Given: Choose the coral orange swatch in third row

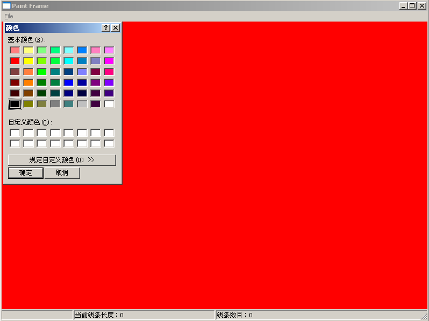Looking at the screenshot, I should [x=28, y=72].
